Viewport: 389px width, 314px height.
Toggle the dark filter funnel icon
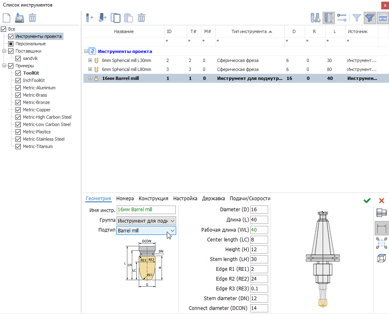[369, 18]
